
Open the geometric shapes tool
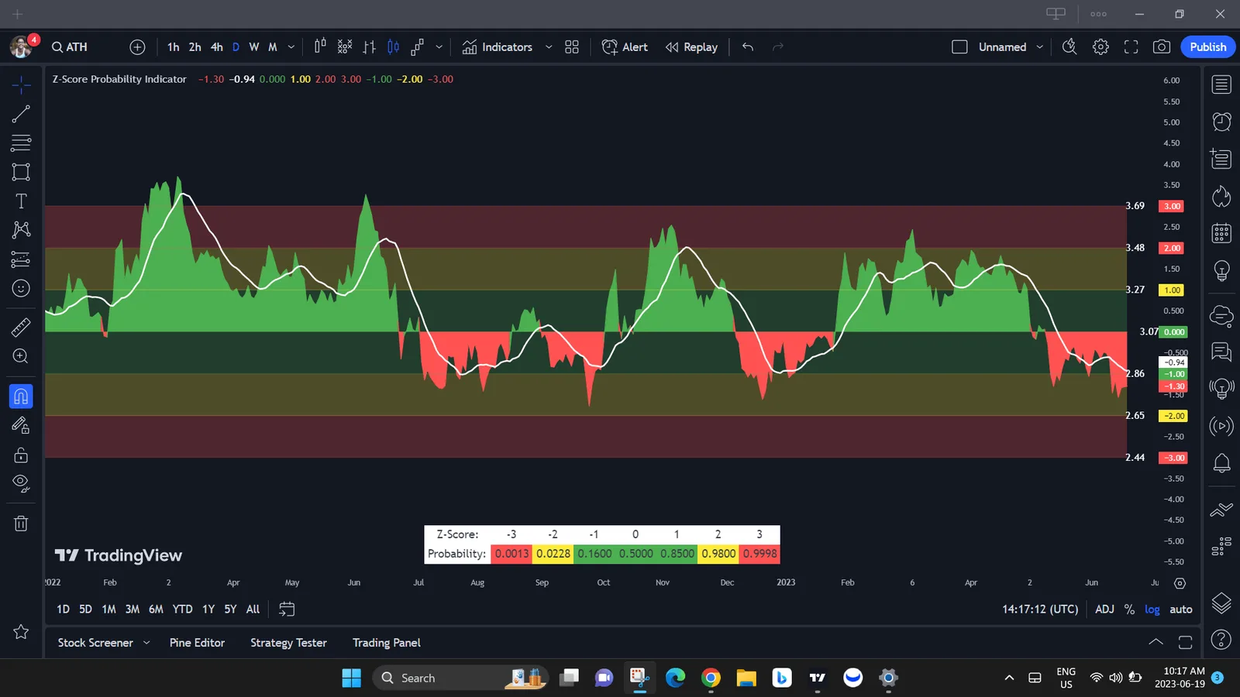click(x=21, y=172)
